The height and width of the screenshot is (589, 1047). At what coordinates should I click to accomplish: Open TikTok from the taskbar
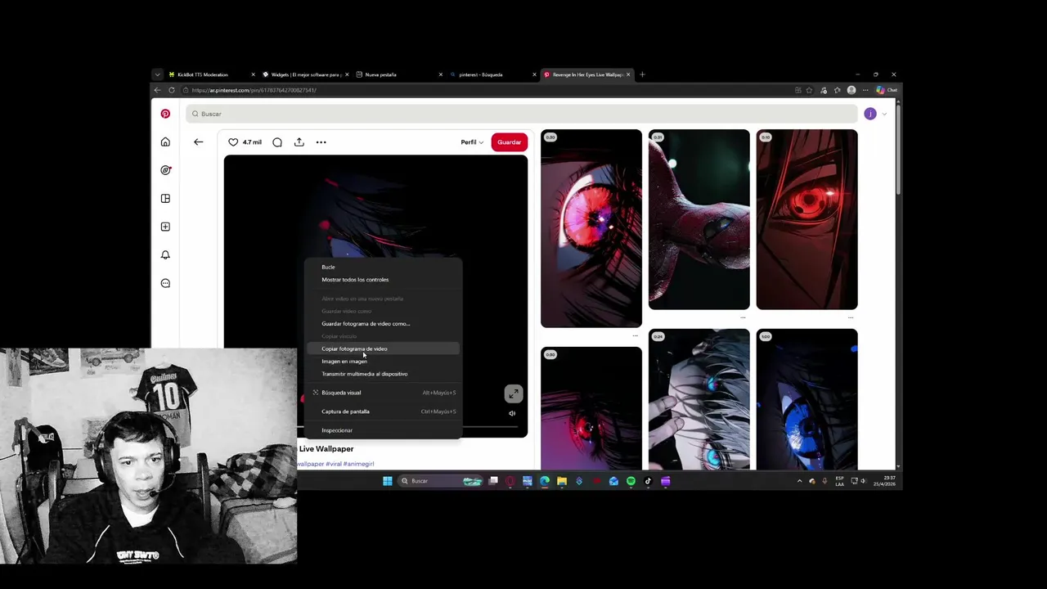[648, 481]
